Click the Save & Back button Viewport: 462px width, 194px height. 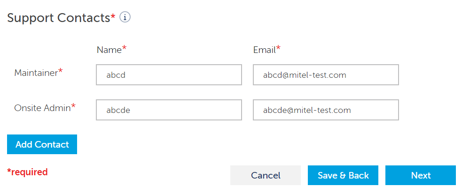tap(343, 175)
